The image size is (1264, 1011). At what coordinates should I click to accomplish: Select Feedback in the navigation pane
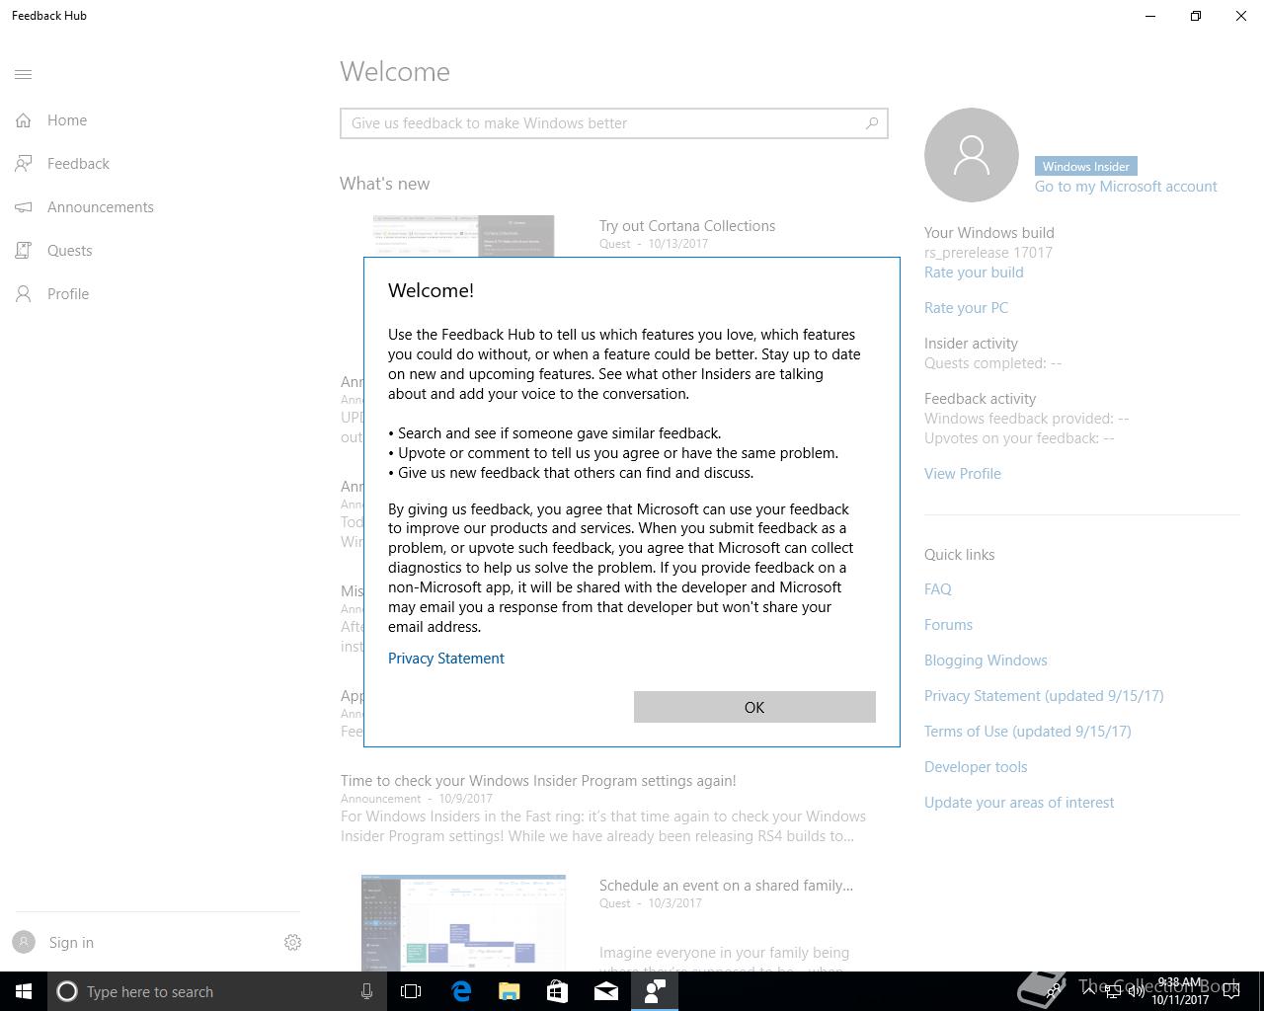(x=158, y=164)
